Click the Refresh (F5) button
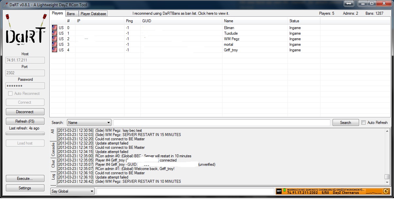Viewport: 394px width, 206px height. click(25, 121)
